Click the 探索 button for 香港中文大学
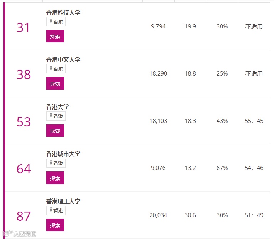The image size is (274, 239). (55, 83)
